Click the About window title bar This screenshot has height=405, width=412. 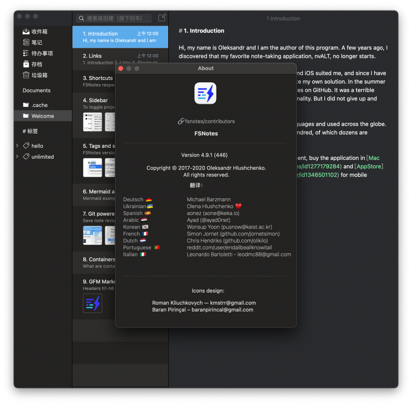pyautogui.click(x=206, y=68)
